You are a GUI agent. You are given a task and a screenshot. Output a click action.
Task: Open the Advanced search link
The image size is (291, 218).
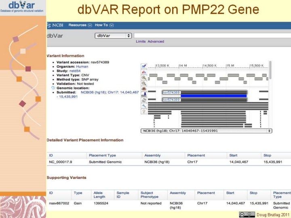click(x=156, y=42)
